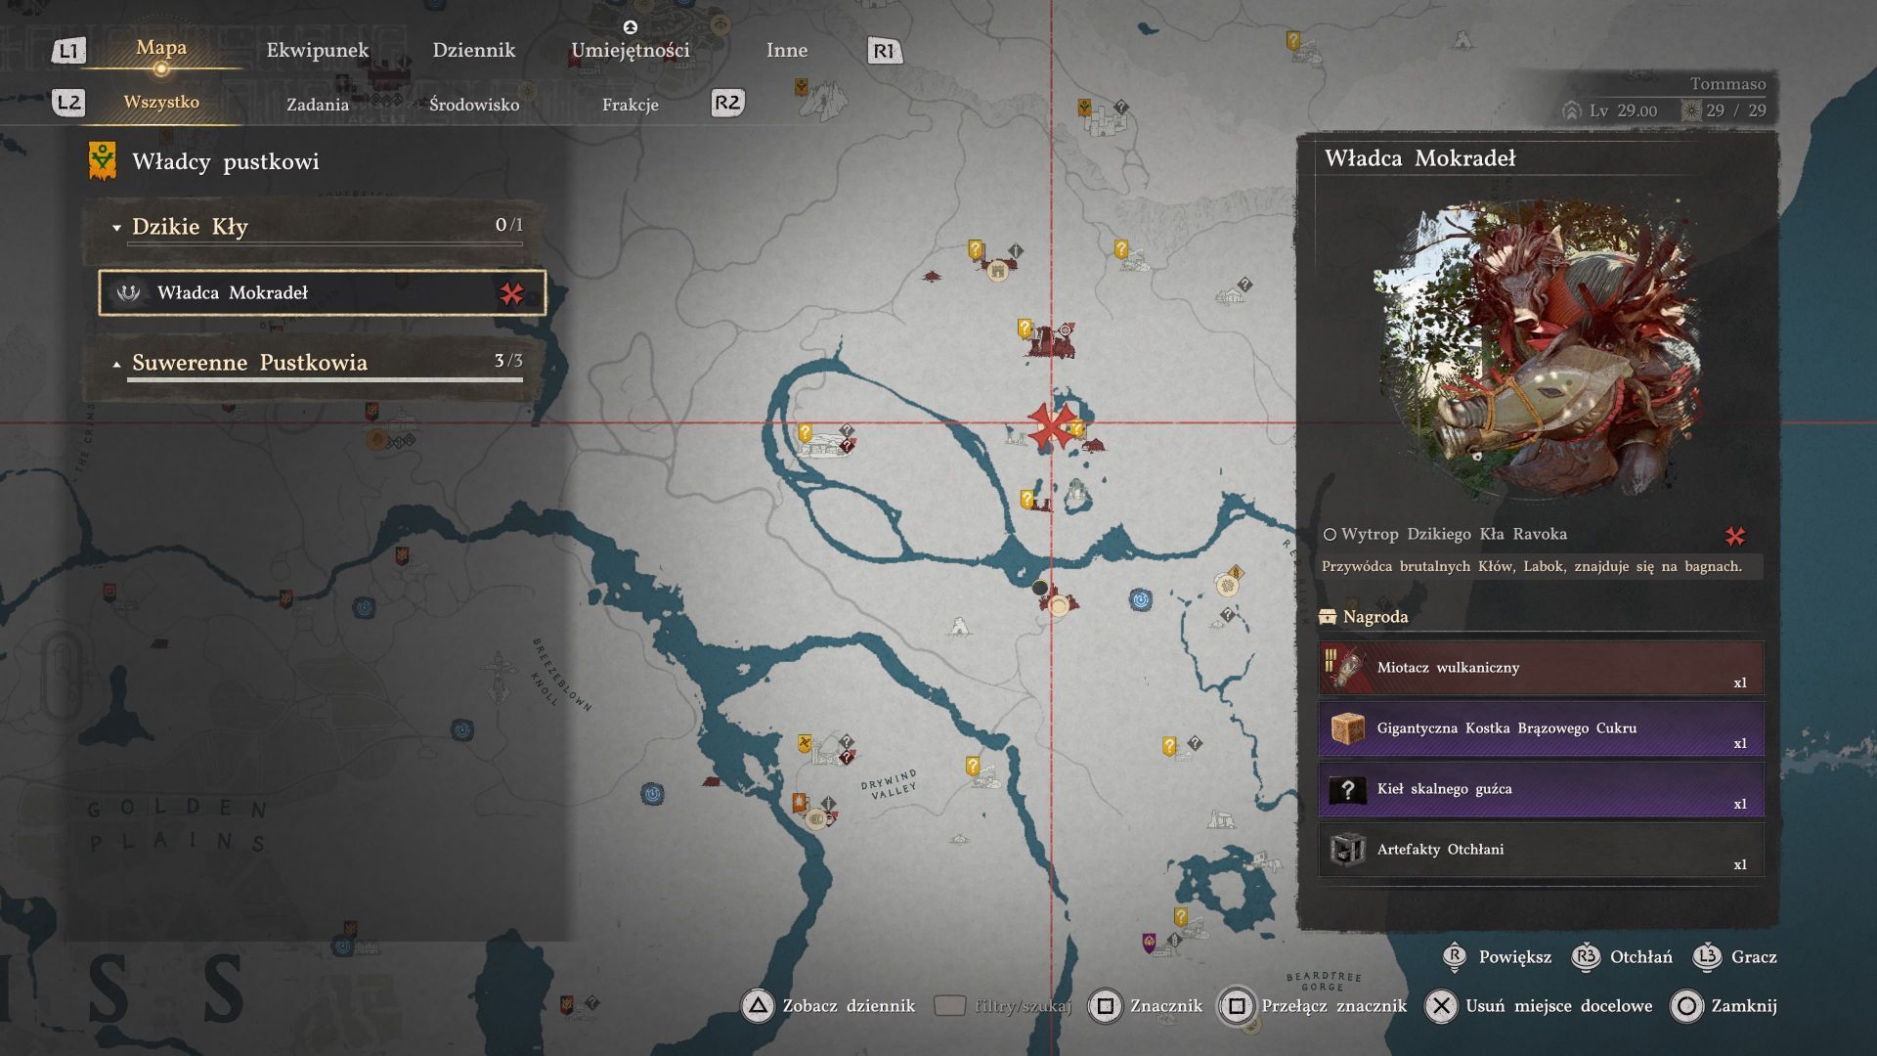The image size is (1877, 1056).
Task: Click the Suwerenne Pustkowia progress bar
Action: (x=325, y=379)
